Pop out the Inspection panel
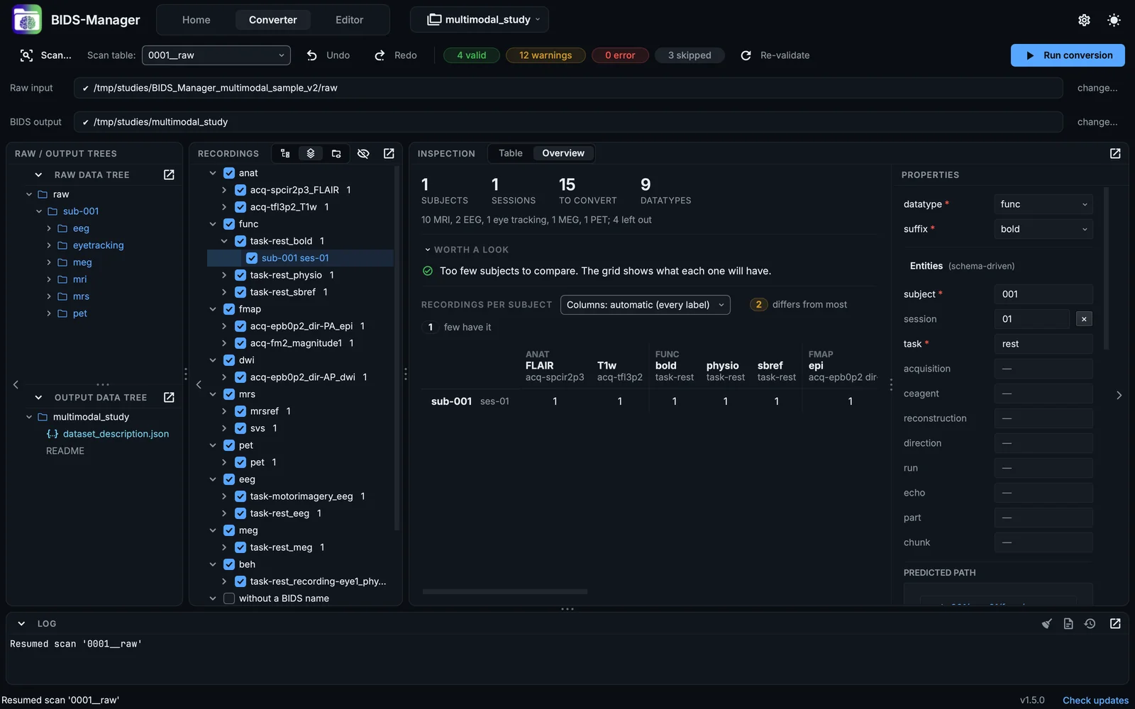Screen dimensions: 1135x709 [1115, 153]
